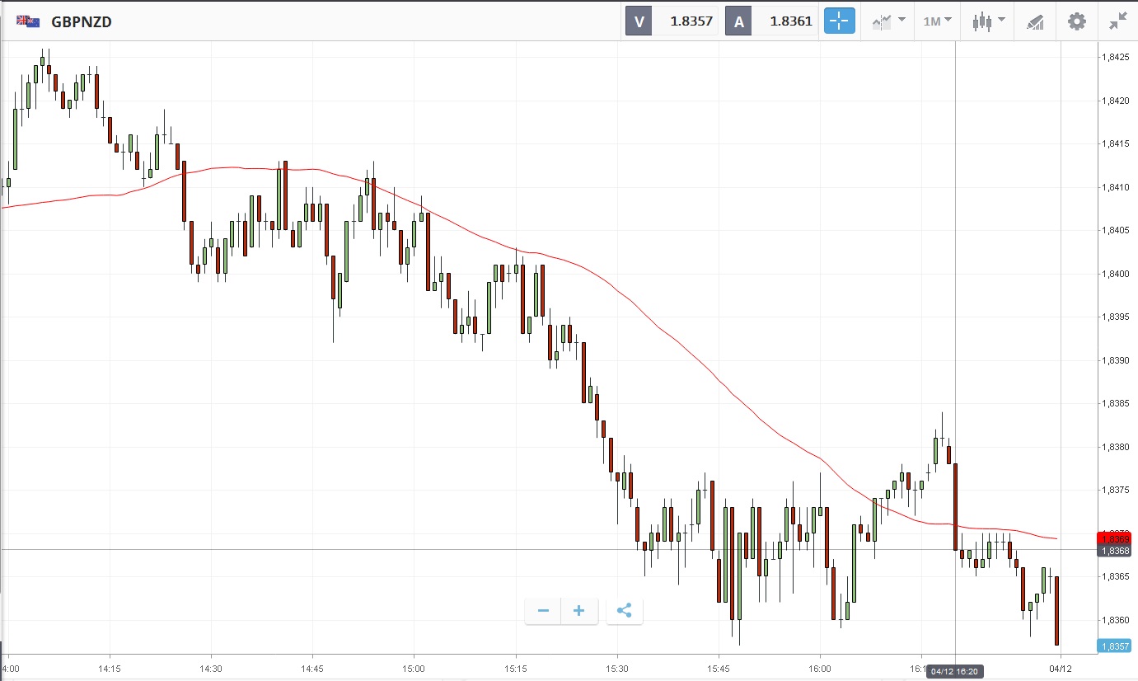Open the candlestick chart type dropdown
The width and height of the screenshot is (1138, 681).
(x=987, y=21)
